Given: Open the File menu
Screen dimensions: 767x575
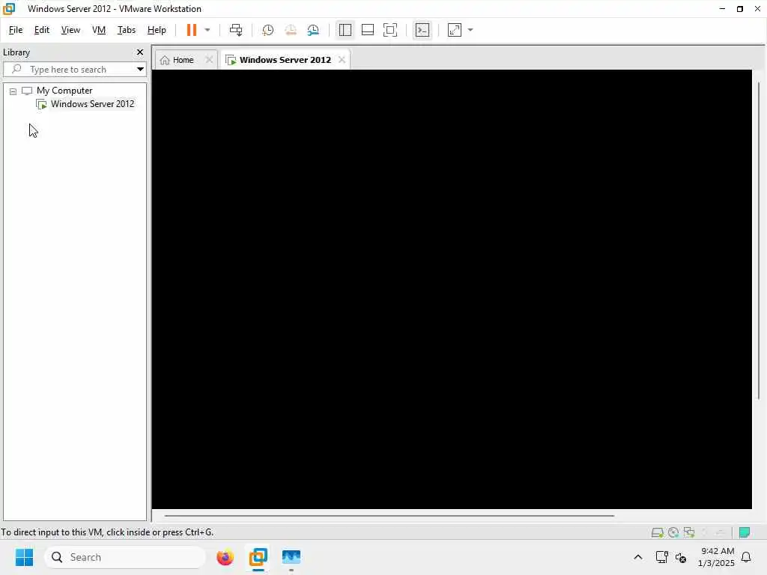Looking at the screenshot, I should click(16, 30).
